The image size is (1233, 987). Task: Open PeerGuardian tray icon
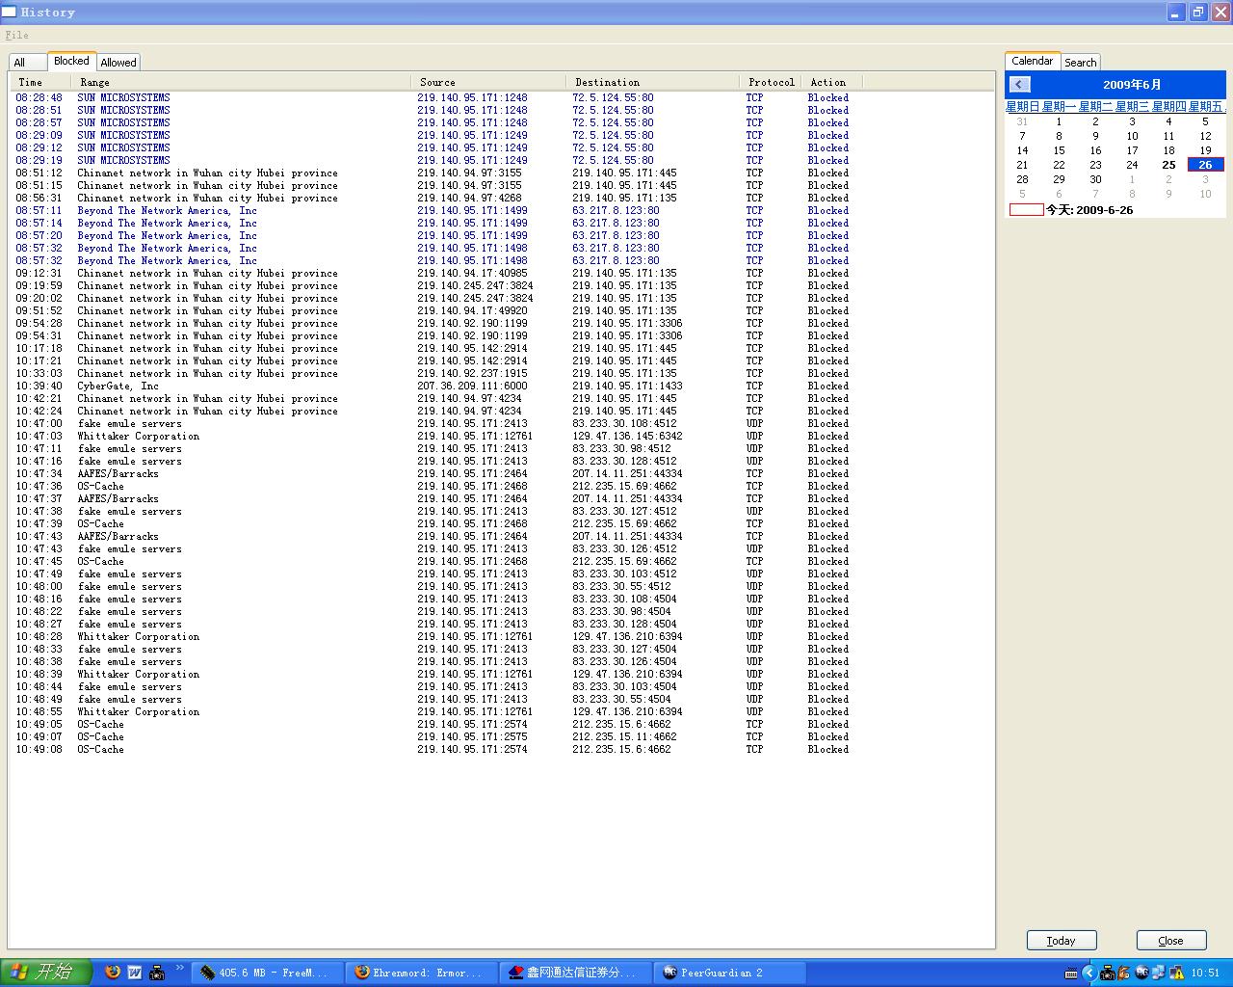tap(1142, 973)
